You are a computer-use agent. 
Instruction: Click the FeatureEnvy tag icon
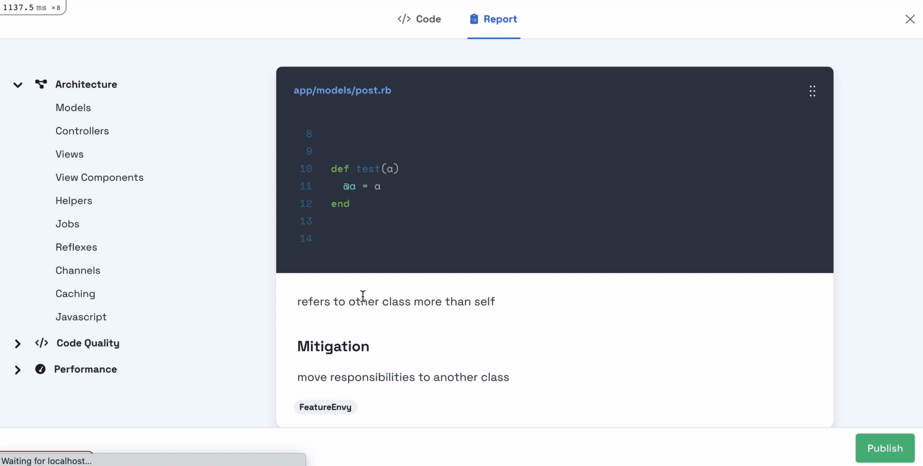(325, 406)
